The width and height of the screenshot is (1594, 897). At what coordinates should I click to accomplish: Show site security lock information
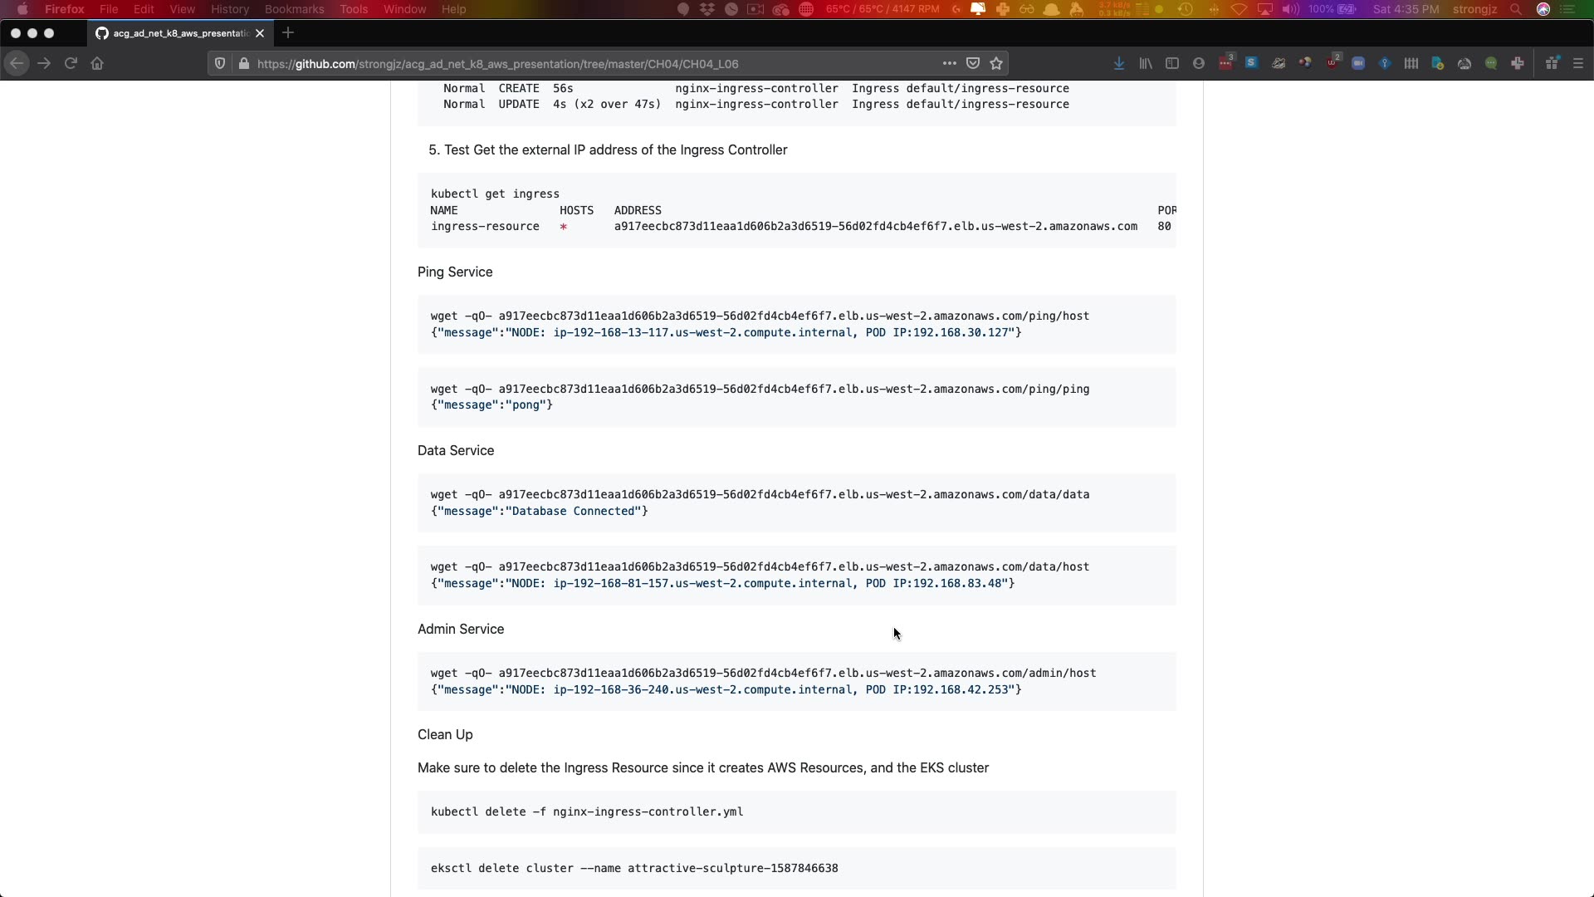(x=243, y=64)
